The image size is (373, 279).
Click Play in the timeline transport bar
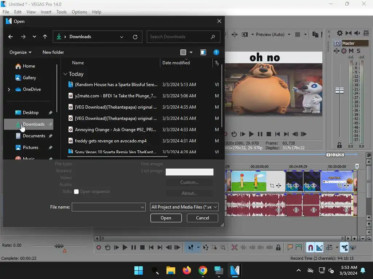[125, 247]
